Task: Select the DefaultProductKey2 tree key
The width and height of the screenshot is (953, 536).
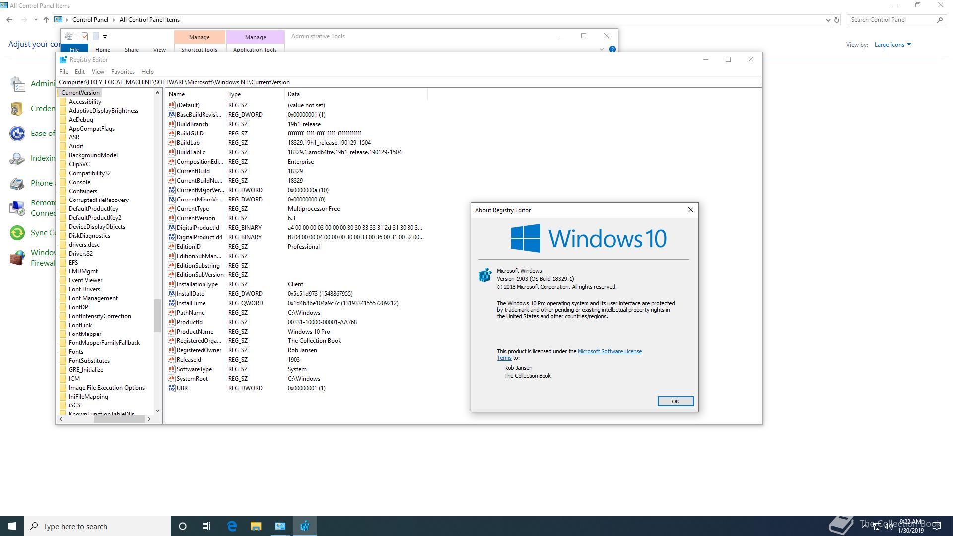Action: pyautogui.click(x=95, y=217)
